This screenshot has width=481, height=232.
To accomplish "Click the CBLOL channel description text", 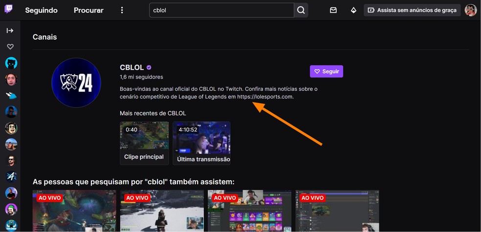I will 219,93.
